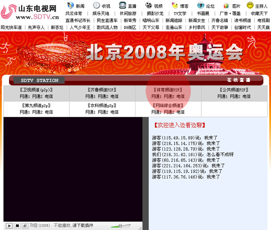
Task: Open the 齐鲁名镇 link
Action: tap(220, 20)
